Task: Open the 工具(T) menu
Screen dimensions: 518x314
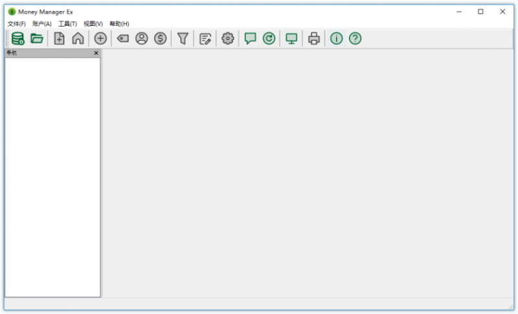Action: coord(68,24)
